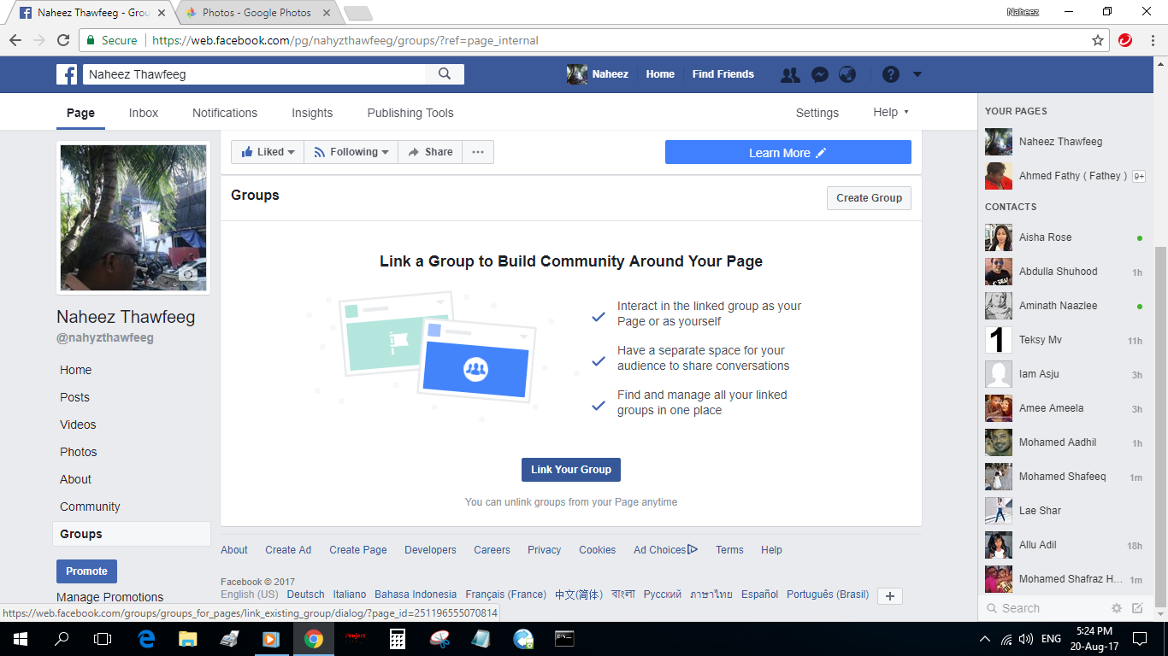Click the new message compose icon
1168x656 pixels.
pyautogui.click(x=1137, y=608)
